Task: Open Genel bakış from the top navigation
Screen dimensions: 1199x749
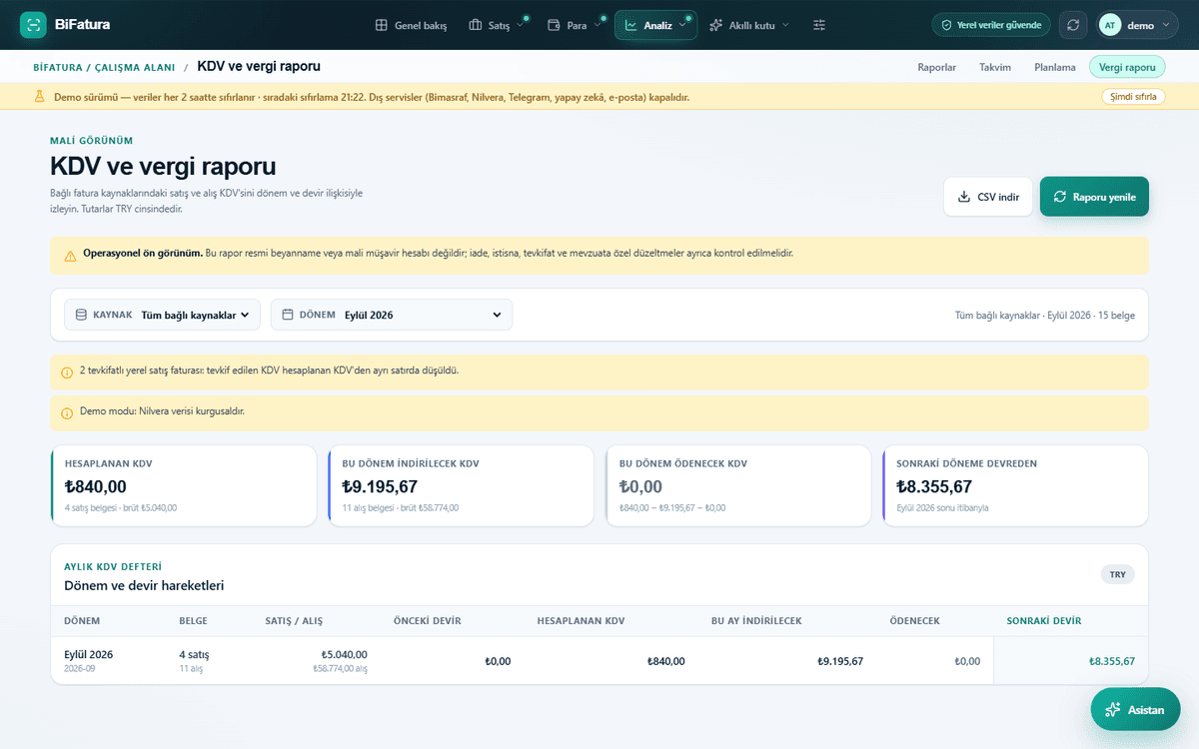Action: pos(411,25)
